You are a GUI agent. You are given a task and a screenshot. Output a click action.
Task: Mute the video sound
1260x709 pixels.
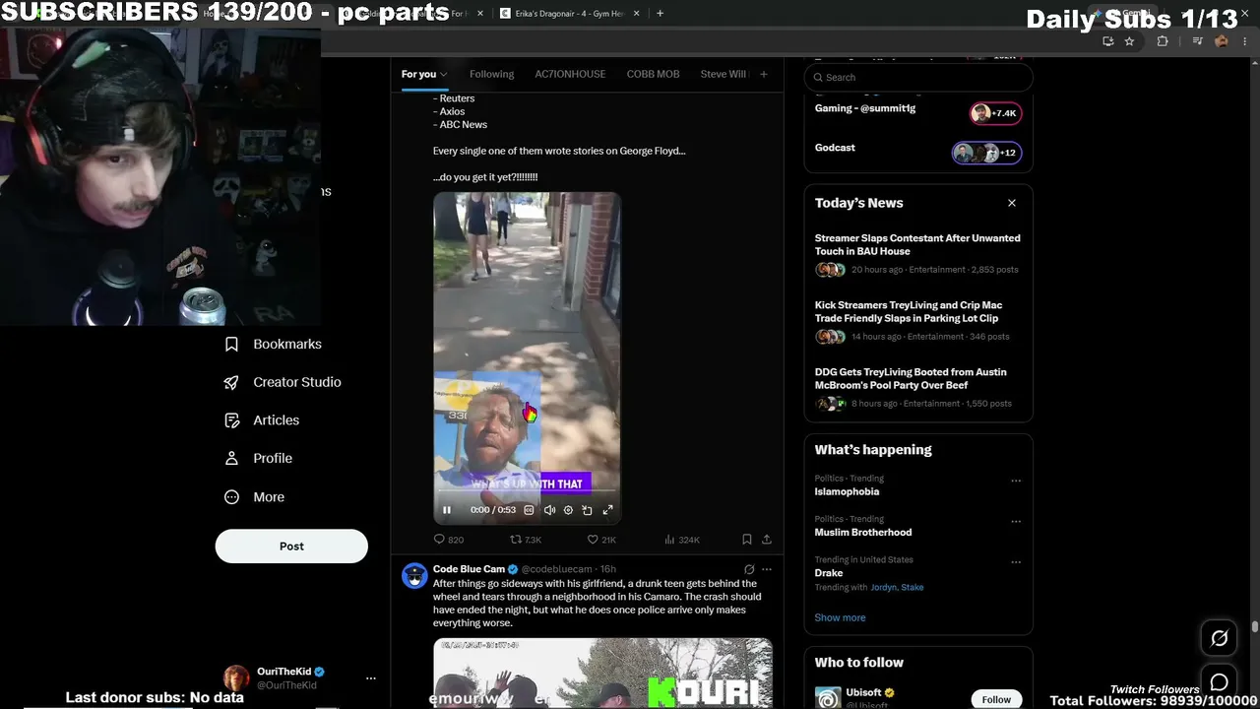point(549,510)
